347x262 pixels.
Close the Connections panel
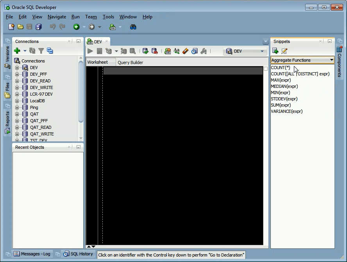click(x=69, y=41)
